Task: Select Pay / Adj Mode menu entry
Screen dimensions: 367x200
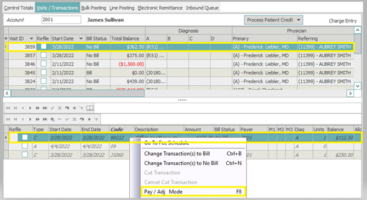Action: pyautogui.click(x=193, y=192)
